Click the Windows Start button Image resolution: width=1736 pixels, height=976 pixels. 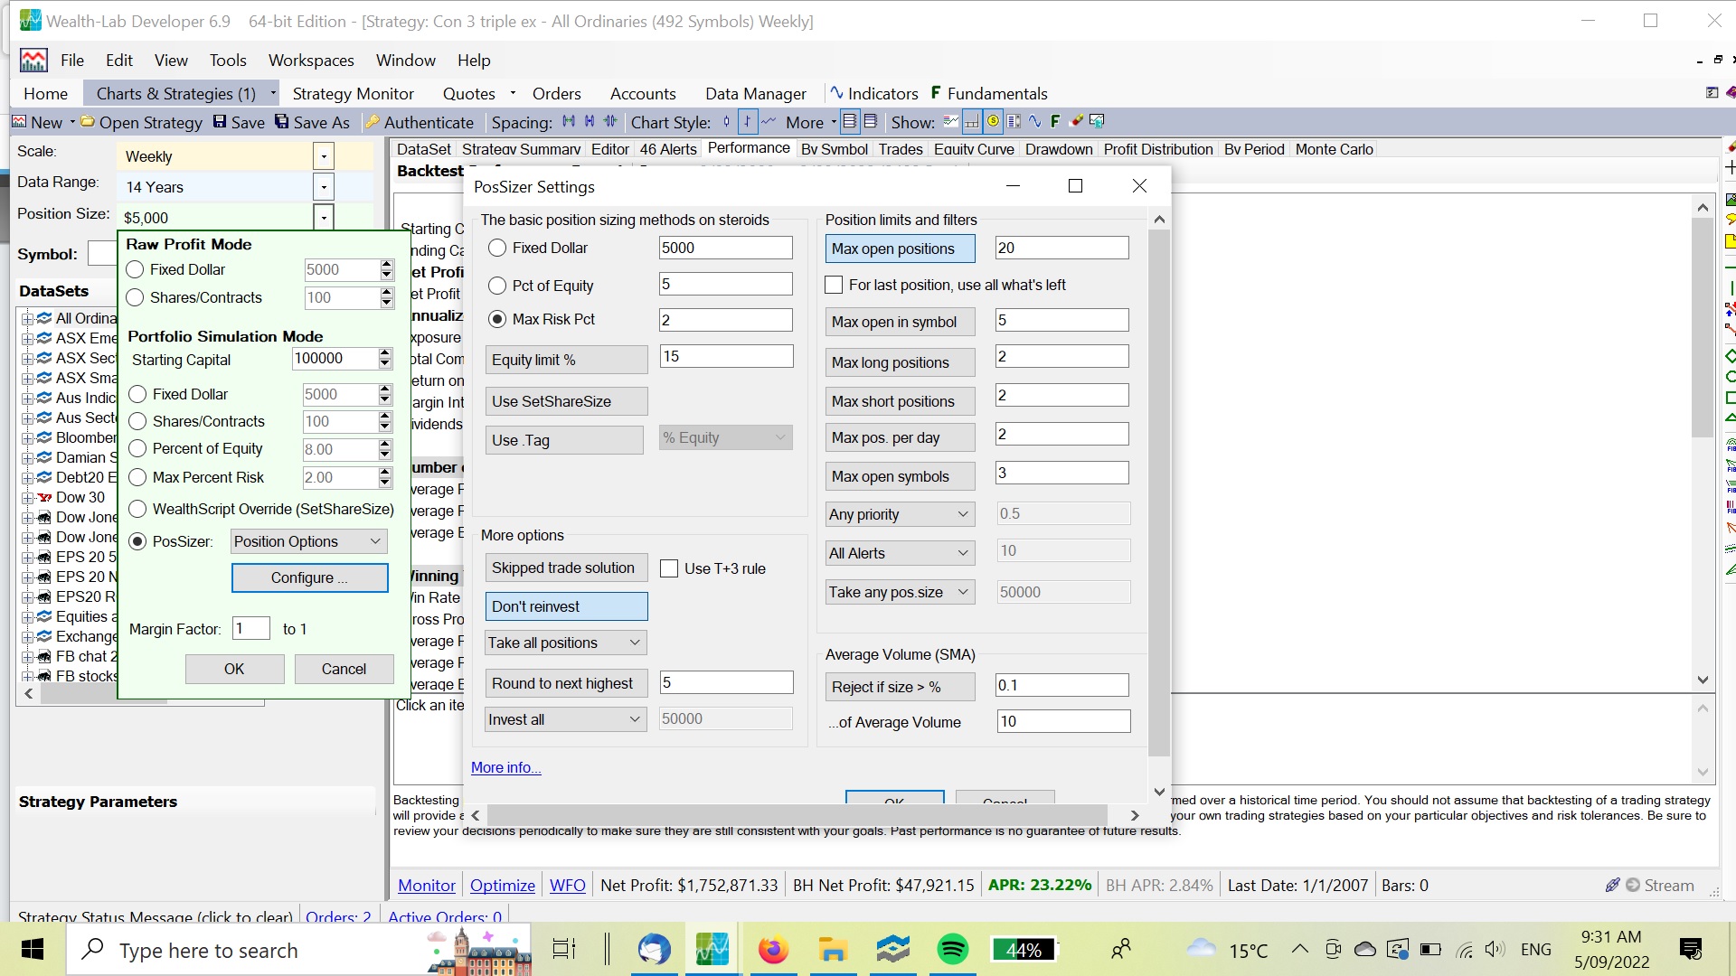pos(33,950)
